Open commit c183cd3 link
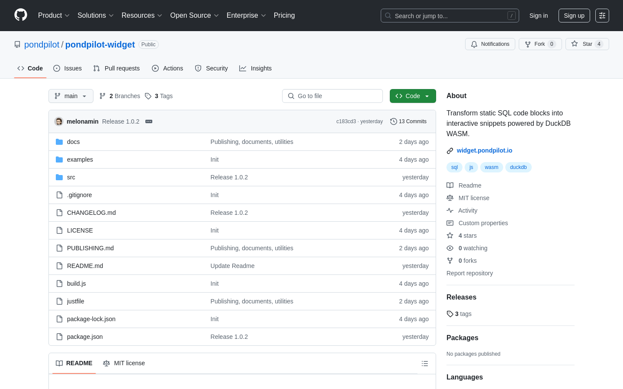623x389 pixels. coord(346,121)
